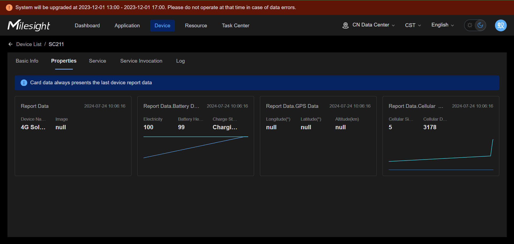Click the Altitude(km) null value
Screen dimensions: 514x244
(x=341, y=127)
